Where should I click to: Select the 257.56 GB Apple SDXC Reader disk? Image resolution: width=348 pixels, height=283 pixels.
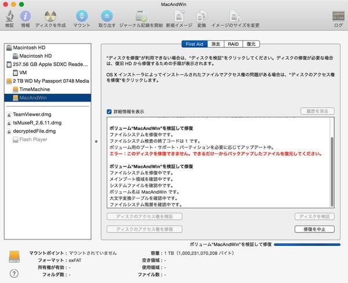point(48,64)
